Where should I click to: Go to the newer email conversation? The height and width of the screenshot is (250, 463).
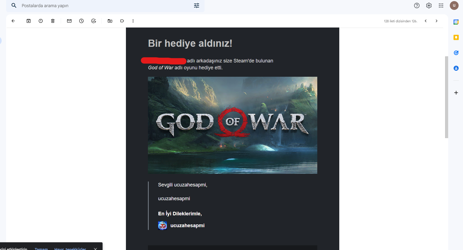coord(426,21)
